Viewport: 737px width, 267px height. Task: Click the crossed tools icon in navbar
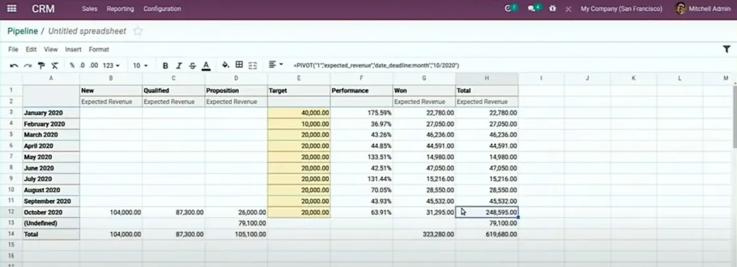[569, 9]
